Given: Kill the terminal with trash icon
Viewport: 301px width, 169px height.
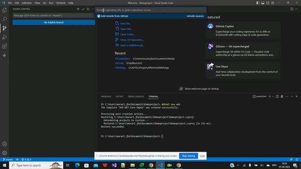Looking at the screenshot, I should tap(282, 96).
